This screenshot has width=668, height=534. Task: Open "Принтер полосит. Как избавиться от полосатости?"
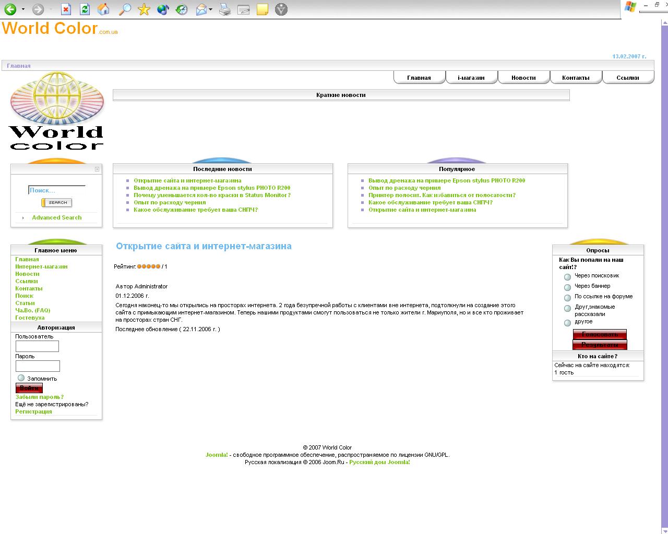click(x=442, y=195)
